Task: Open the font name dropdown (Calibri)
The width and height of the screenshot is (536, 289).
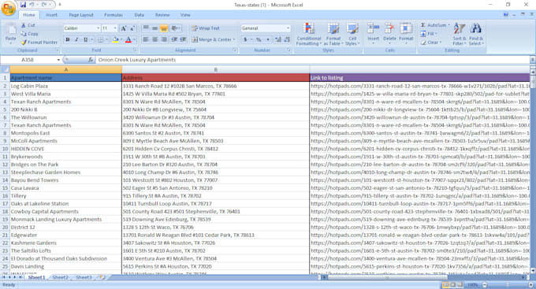Action: 98,28
